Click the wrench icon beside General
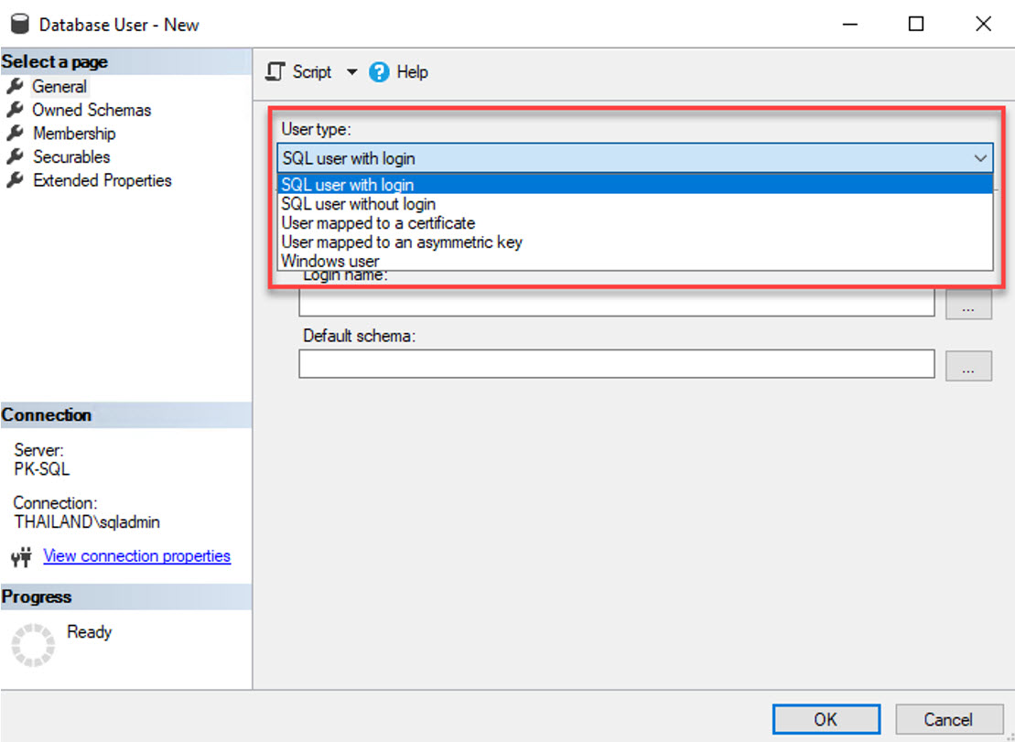The width and height of the screenshot is (1015, 742). 14,86
